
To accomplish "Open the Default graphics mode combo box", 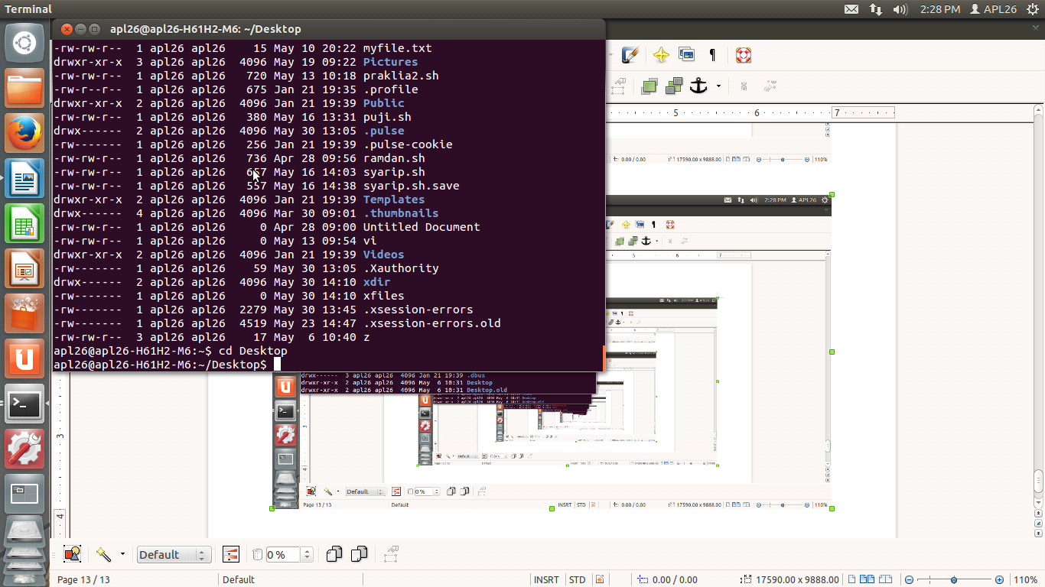I will (x=174, y=555).
